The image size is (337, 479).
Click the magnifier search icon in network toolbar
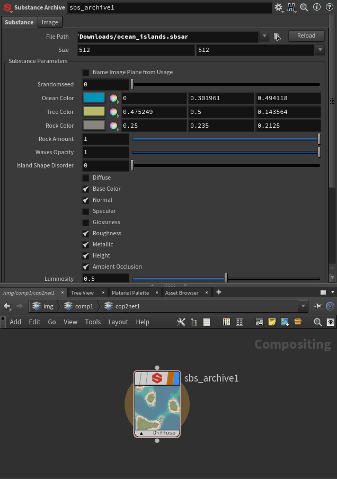click(x=317, y=322)
